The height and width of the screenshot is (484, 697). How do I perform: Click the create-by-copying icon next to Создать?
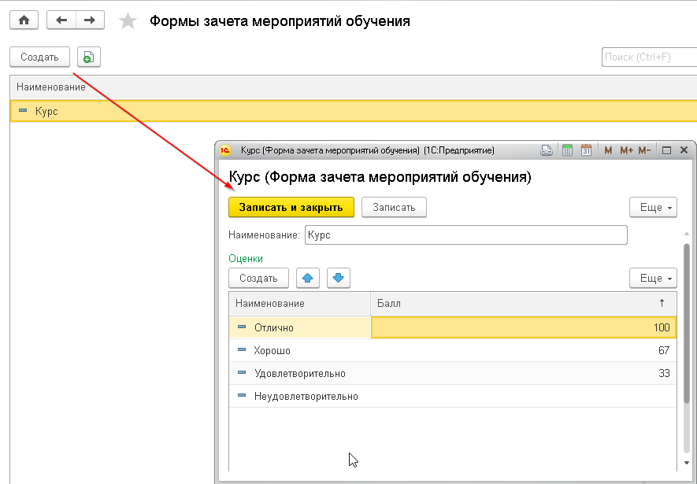pyautogui.click(x=89, y=57)
